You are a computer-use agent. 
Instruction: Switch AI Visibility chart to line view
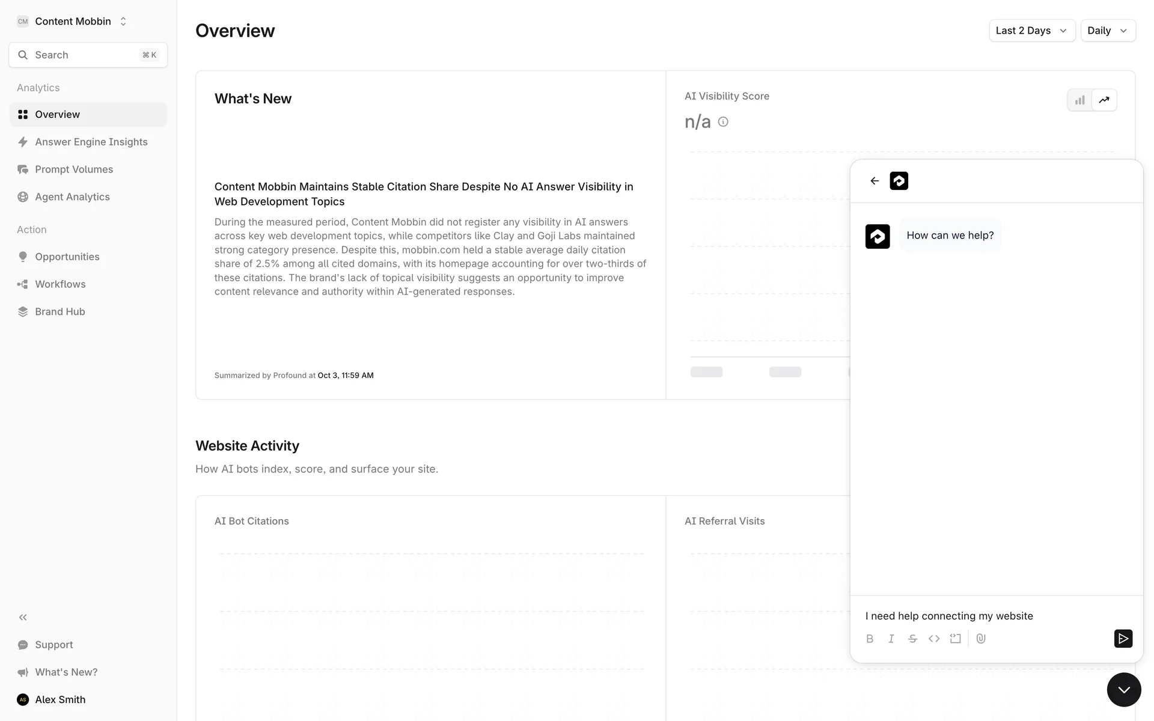(x=1104, y=100)
